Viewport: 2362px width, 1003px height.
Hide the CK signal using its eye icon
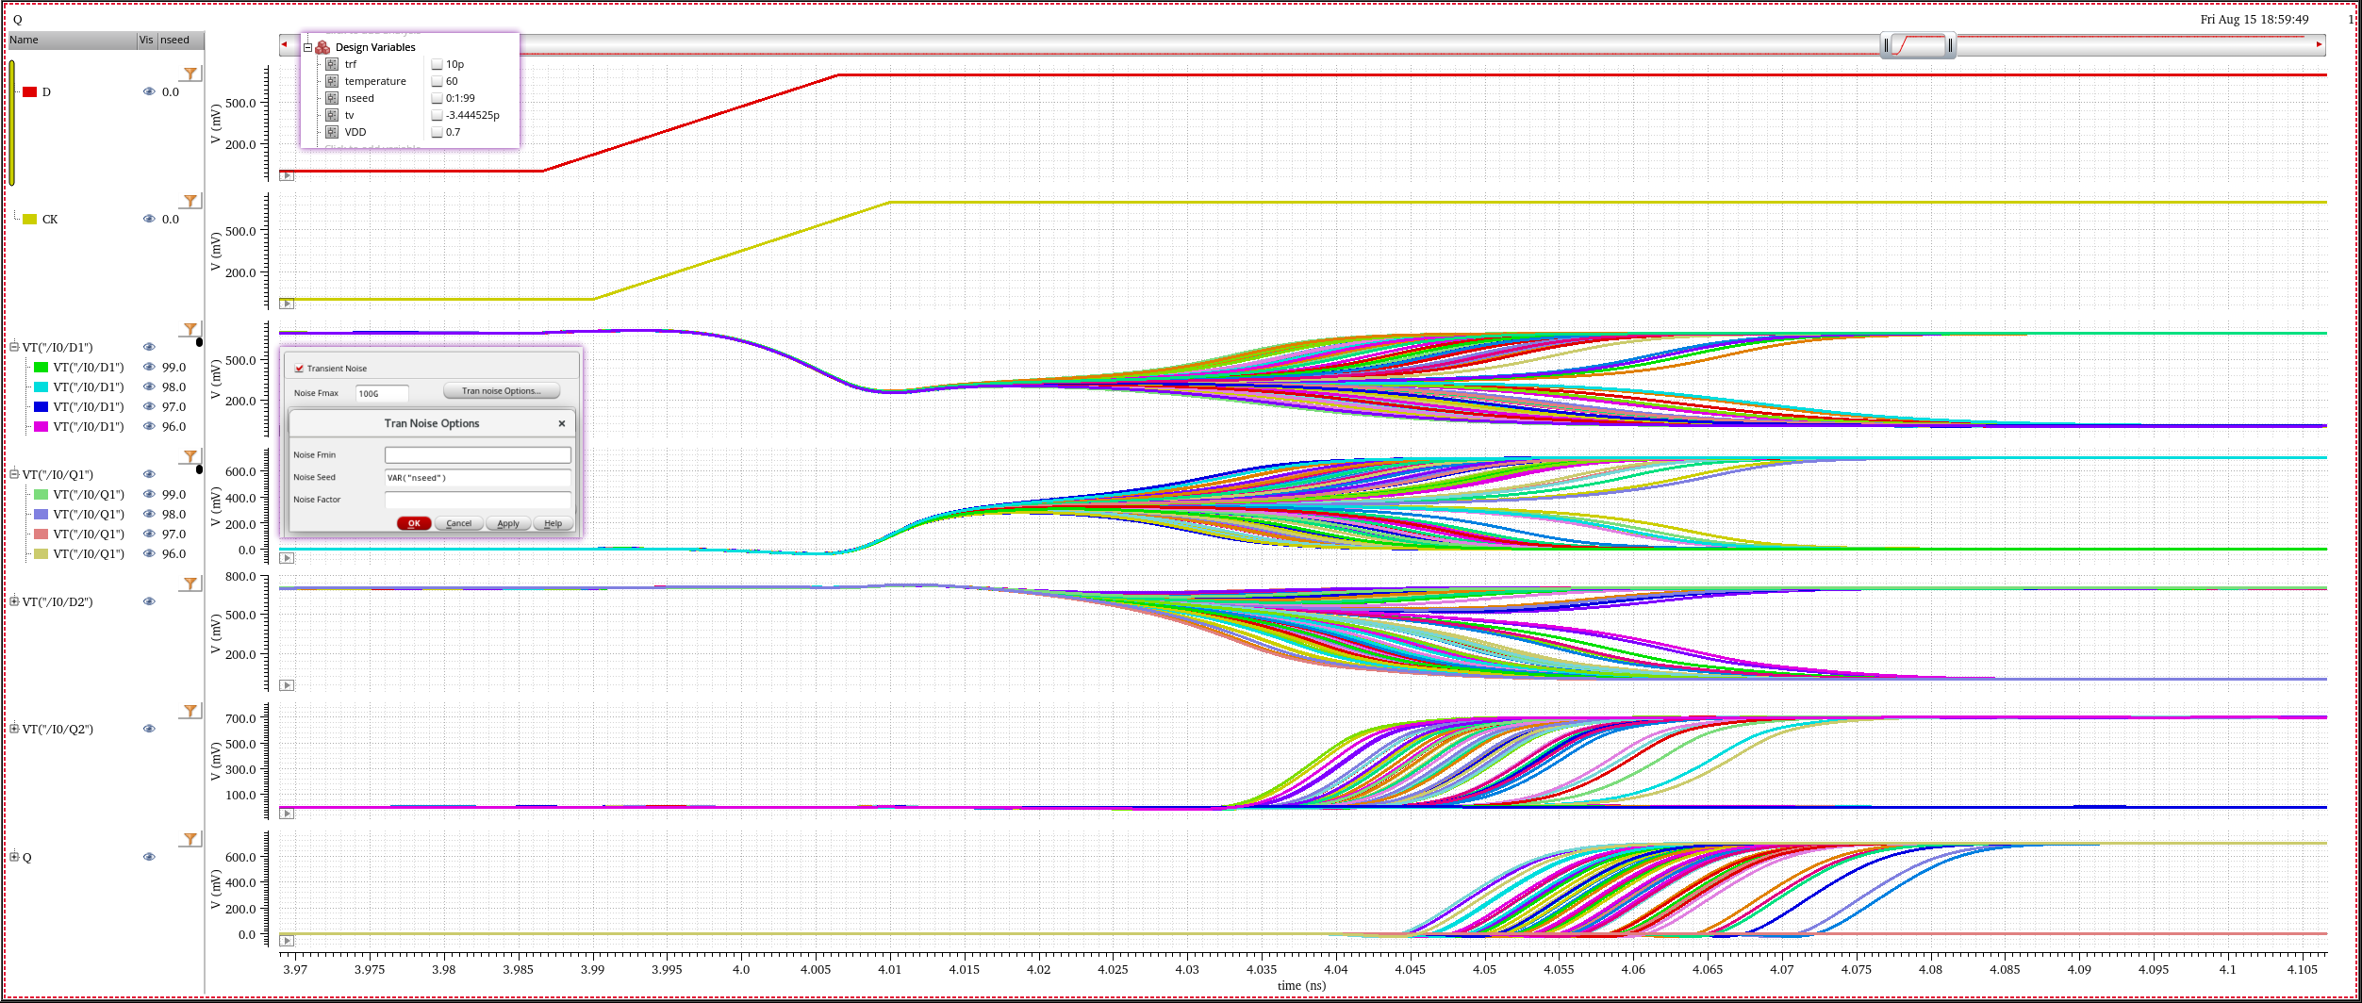click(x=149, y=219)
